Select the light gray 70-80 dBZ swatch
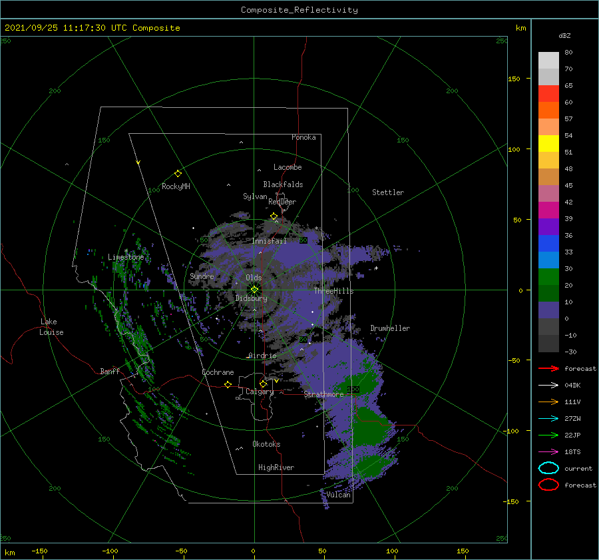This screenshot has height=560, width=599. 548,61
